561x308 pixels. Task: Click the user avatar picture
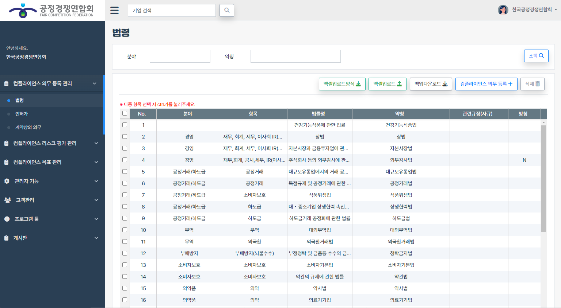503,10
